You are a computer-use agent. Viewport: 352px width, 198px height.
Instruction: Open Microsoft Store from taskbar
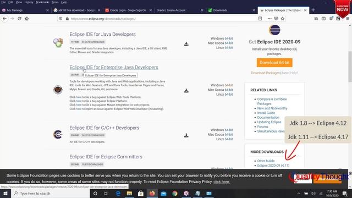(141, 193)
